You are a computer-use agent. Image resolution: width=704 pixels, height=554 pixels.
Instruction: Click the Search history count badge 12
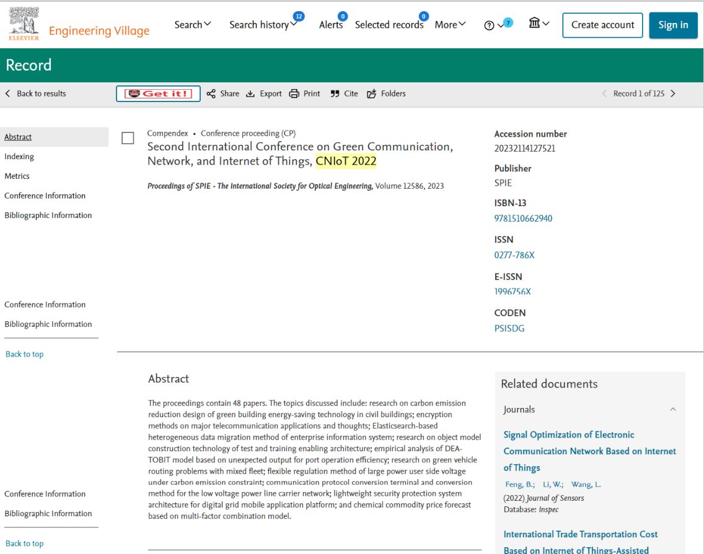(299, 16)
